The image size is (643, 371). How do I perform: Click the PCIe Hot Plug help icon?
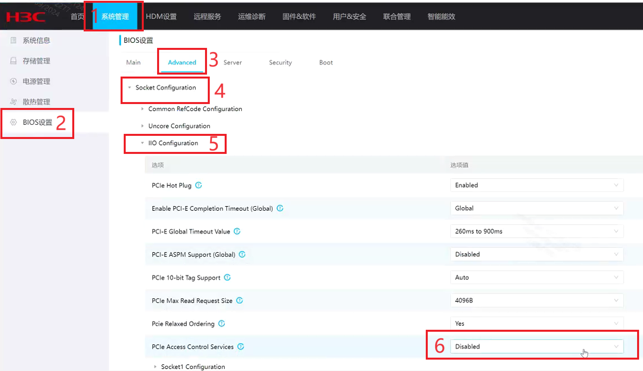199,185
